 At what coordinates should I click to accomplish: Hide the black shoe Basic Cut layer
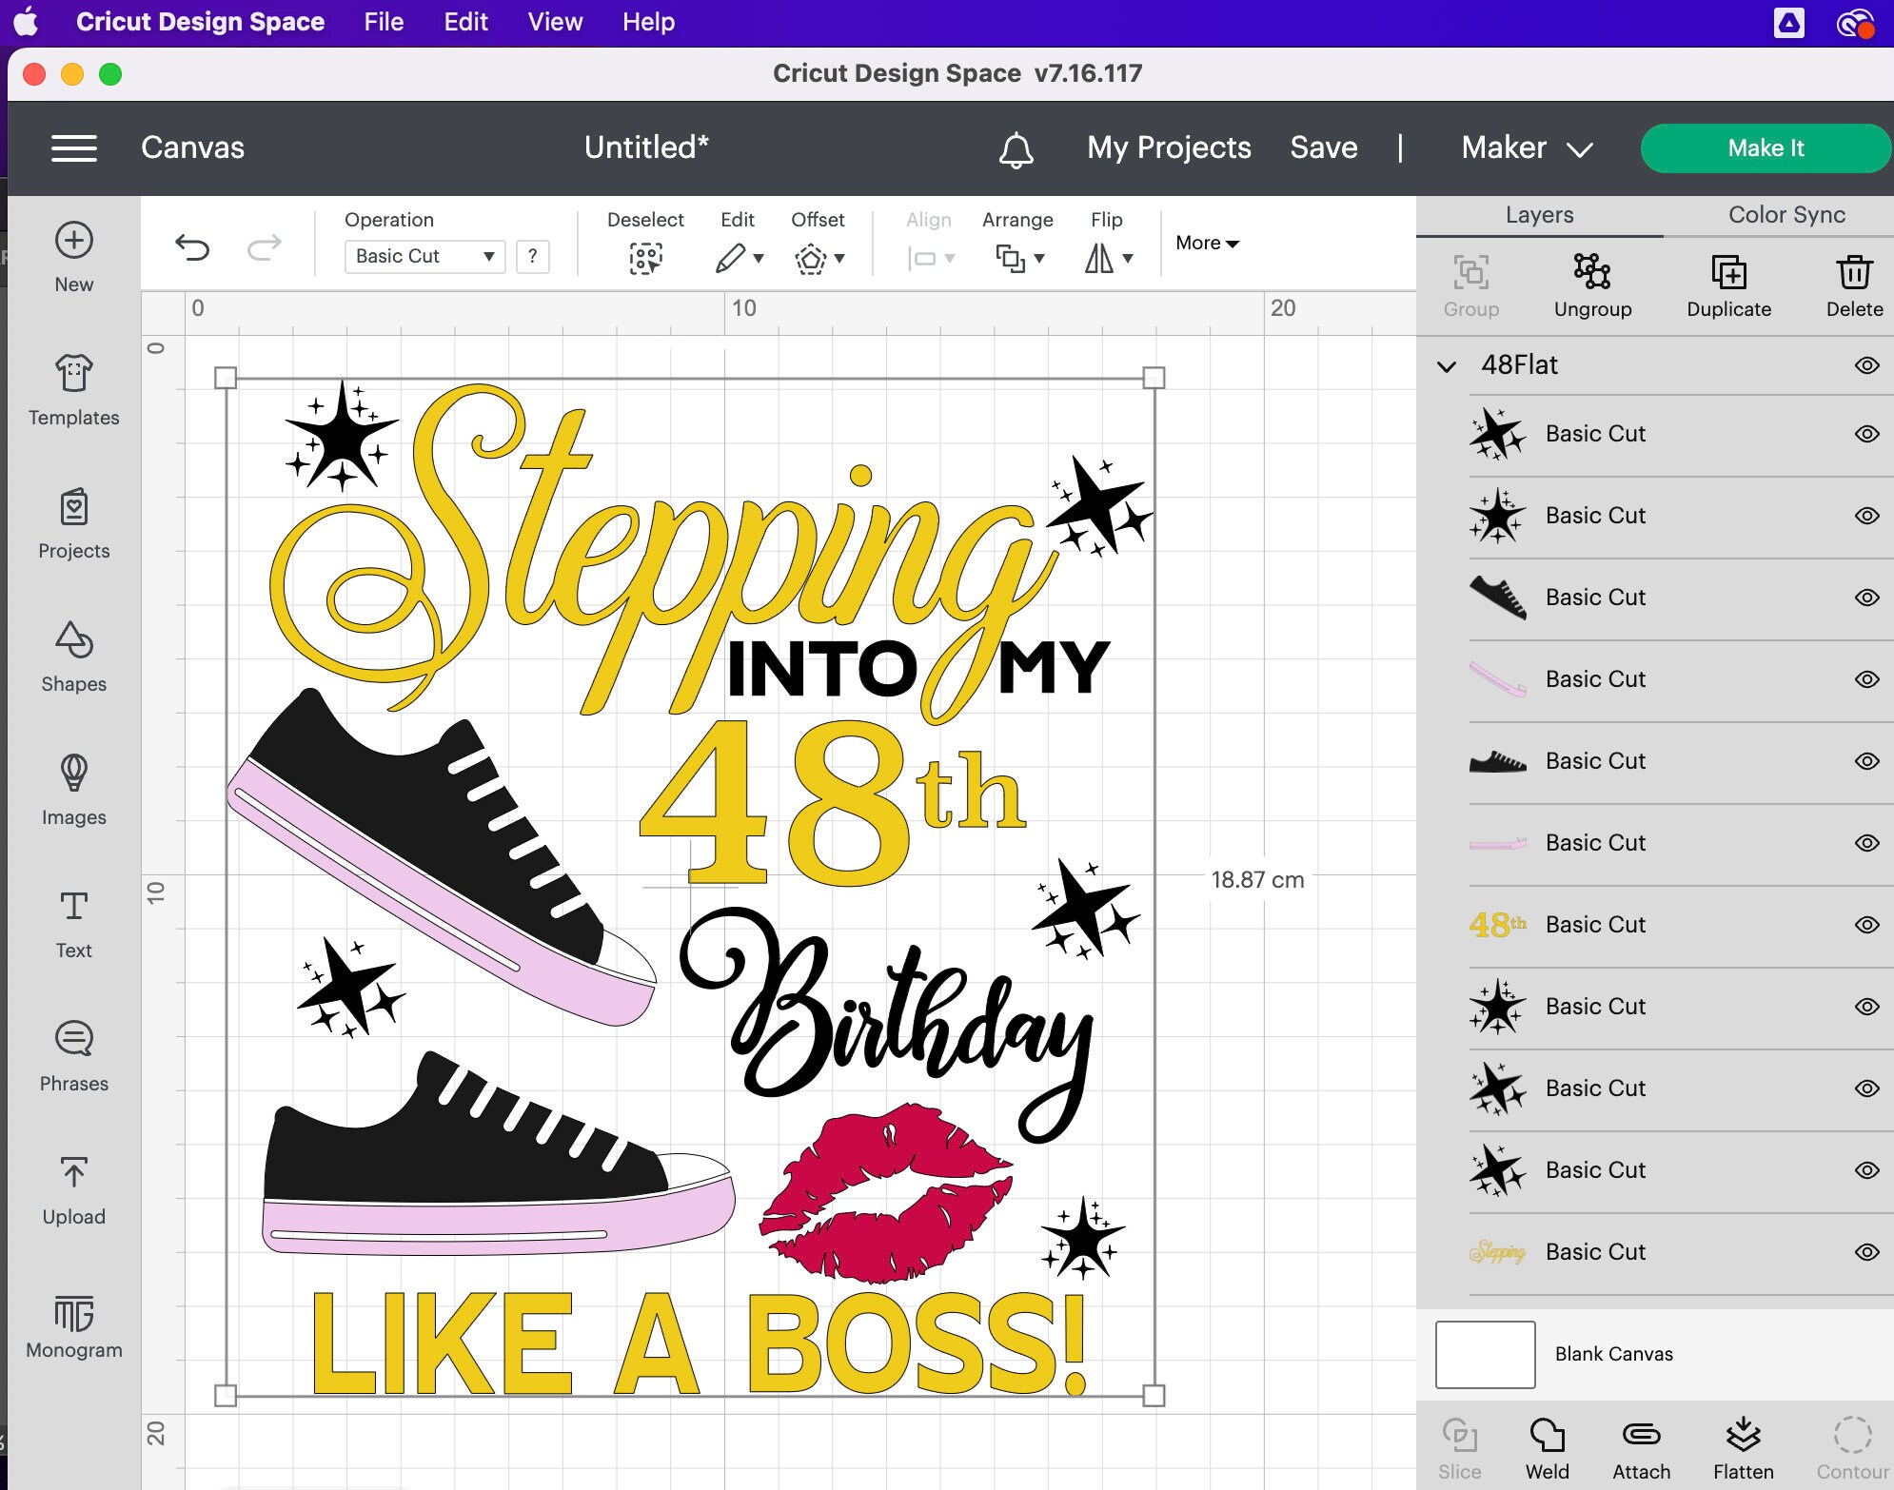point(1865,597)
